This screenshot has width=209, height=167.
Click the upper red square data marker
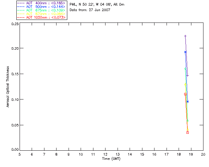[185, 94]
